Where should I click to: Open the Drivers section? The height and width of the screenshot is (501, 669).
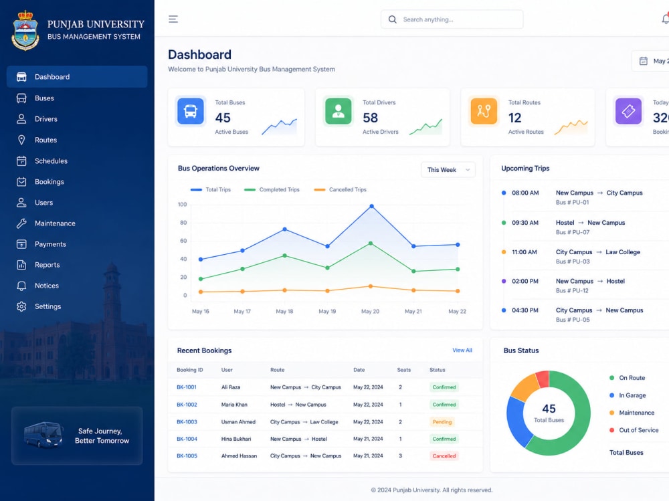pos(77,119)
